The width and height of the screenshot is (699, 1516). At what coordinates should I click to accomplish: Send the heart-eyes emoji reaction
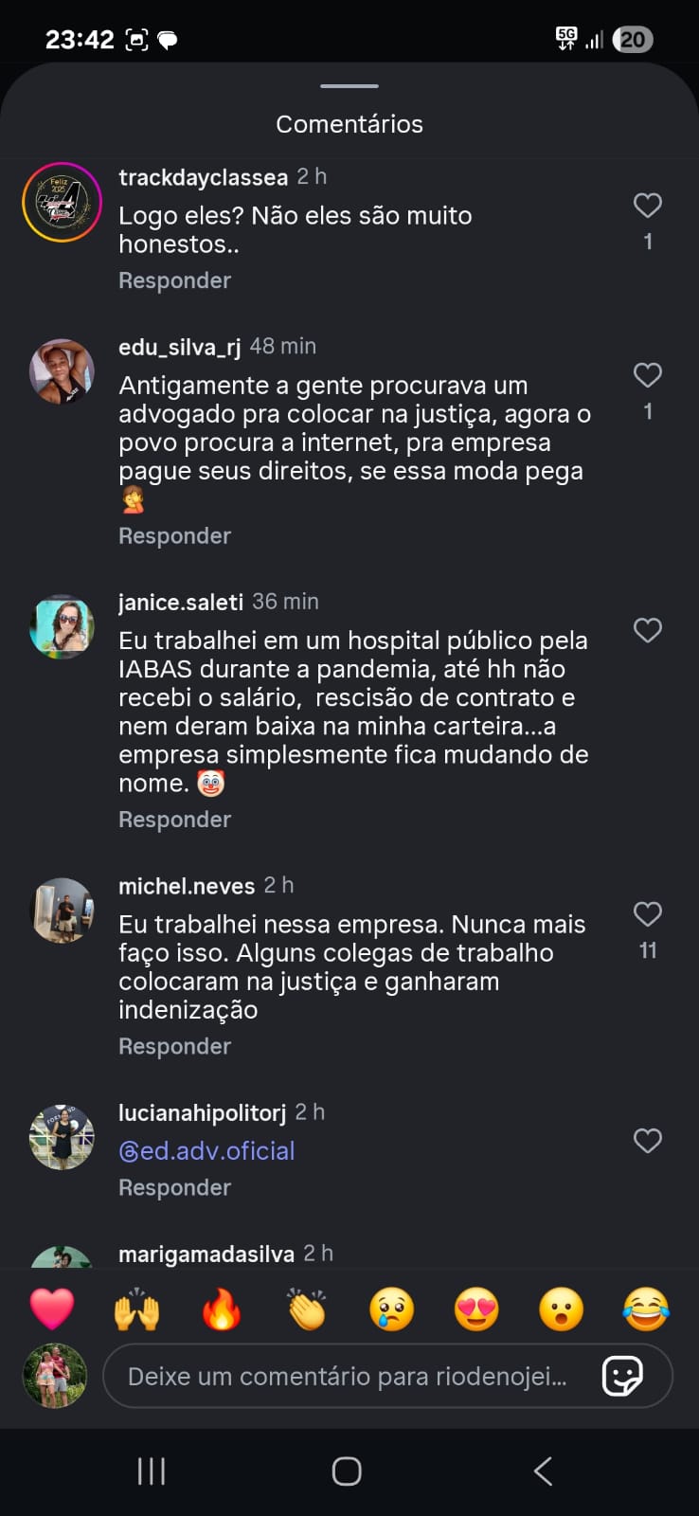coord(476,1309)
